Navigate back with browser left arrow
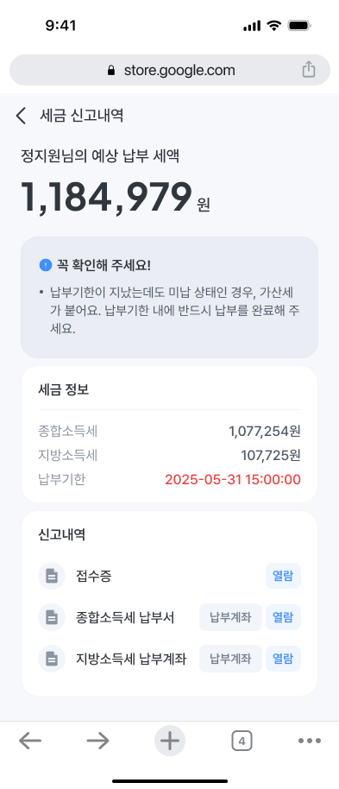Screen dimensions: 339x789 click(x=30, y=741)
